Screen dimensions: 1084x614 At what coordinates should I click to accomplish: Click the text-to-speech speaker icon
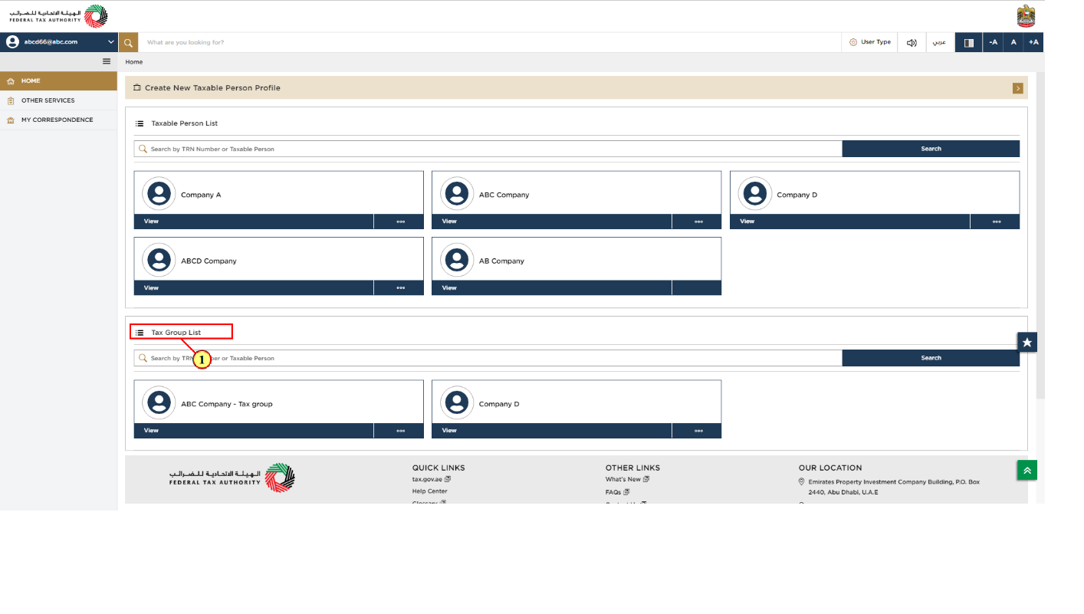click(912, 42)
